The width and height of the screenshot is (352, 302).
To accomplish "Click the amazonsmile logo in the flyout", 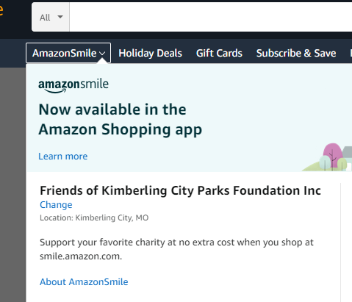I will pyautogui.click(x=73, y=86).
